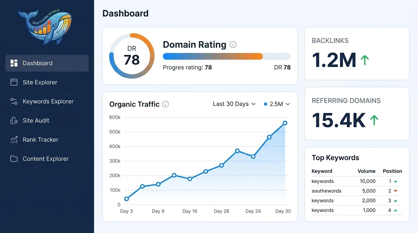Screen dimensions: 418x233
Task: Click the blue 2.5M series color dot
Action: (x=266, y=104)
